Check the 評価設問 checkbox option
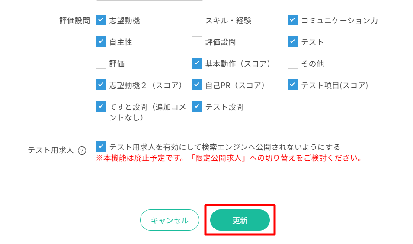413x244 pixels. 197,42
